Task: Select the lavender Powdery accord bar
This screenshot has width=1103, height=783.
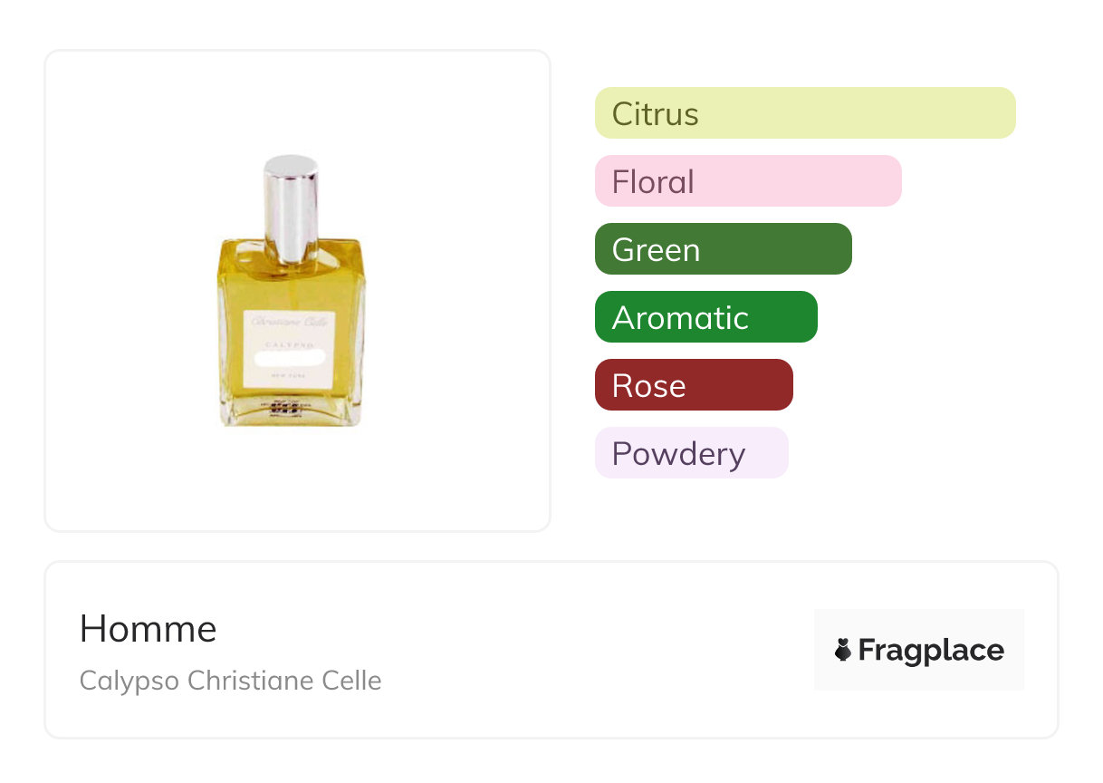Action: coord(691,453)
